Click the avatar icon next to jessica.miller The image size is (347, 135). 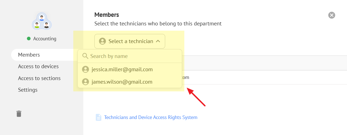86,70
